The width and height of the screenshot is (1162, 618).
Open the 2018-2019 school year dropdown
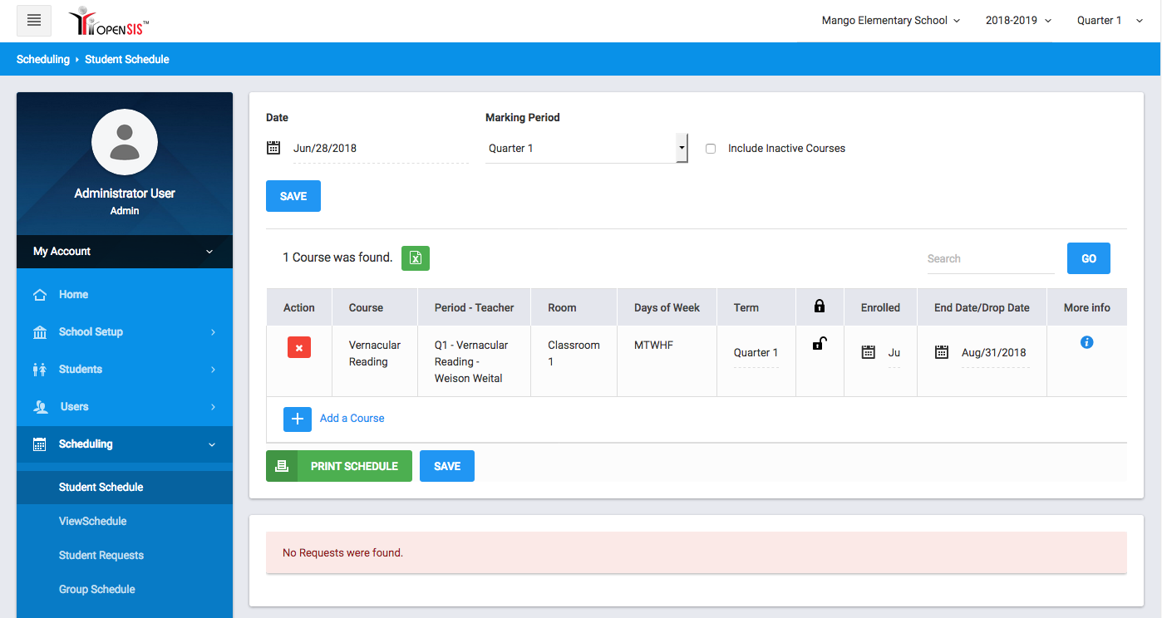(1018, 21)
